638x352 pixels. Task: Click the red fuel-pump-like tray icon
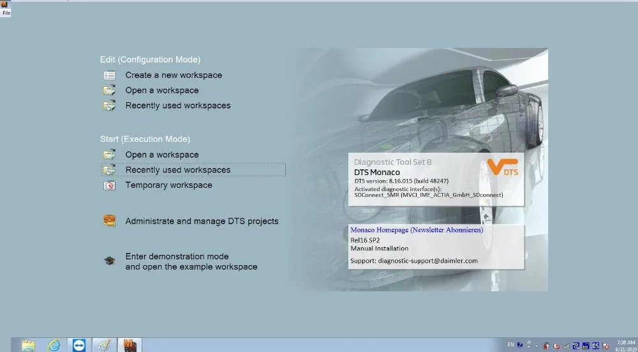point(547,346)
